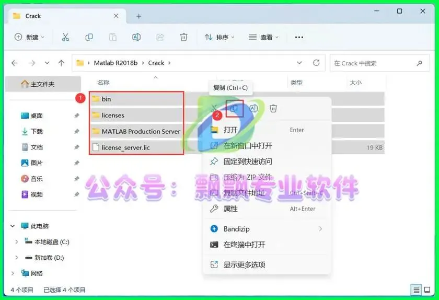Select the Crack tab
This screenshot has height=300, width=439.
(x=66, y=16)
